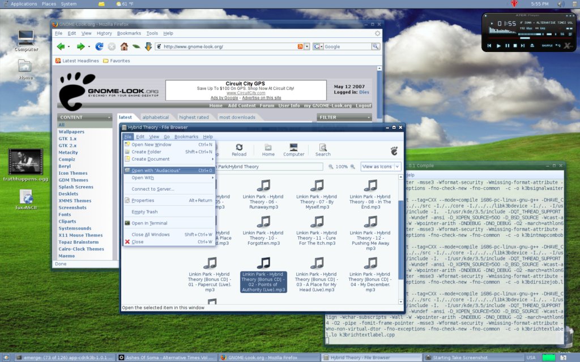This screenshot has width=580, height=362.
Task: Open Back button history dropdown arrow
Action: (x=69, y=47)
